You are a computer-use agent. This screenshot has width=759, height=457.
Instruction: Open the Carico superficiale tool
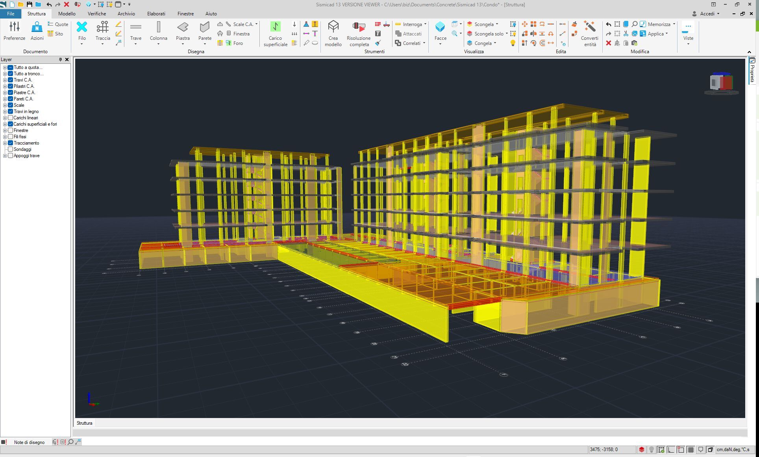pyautogui.click(x=275, y=27)
